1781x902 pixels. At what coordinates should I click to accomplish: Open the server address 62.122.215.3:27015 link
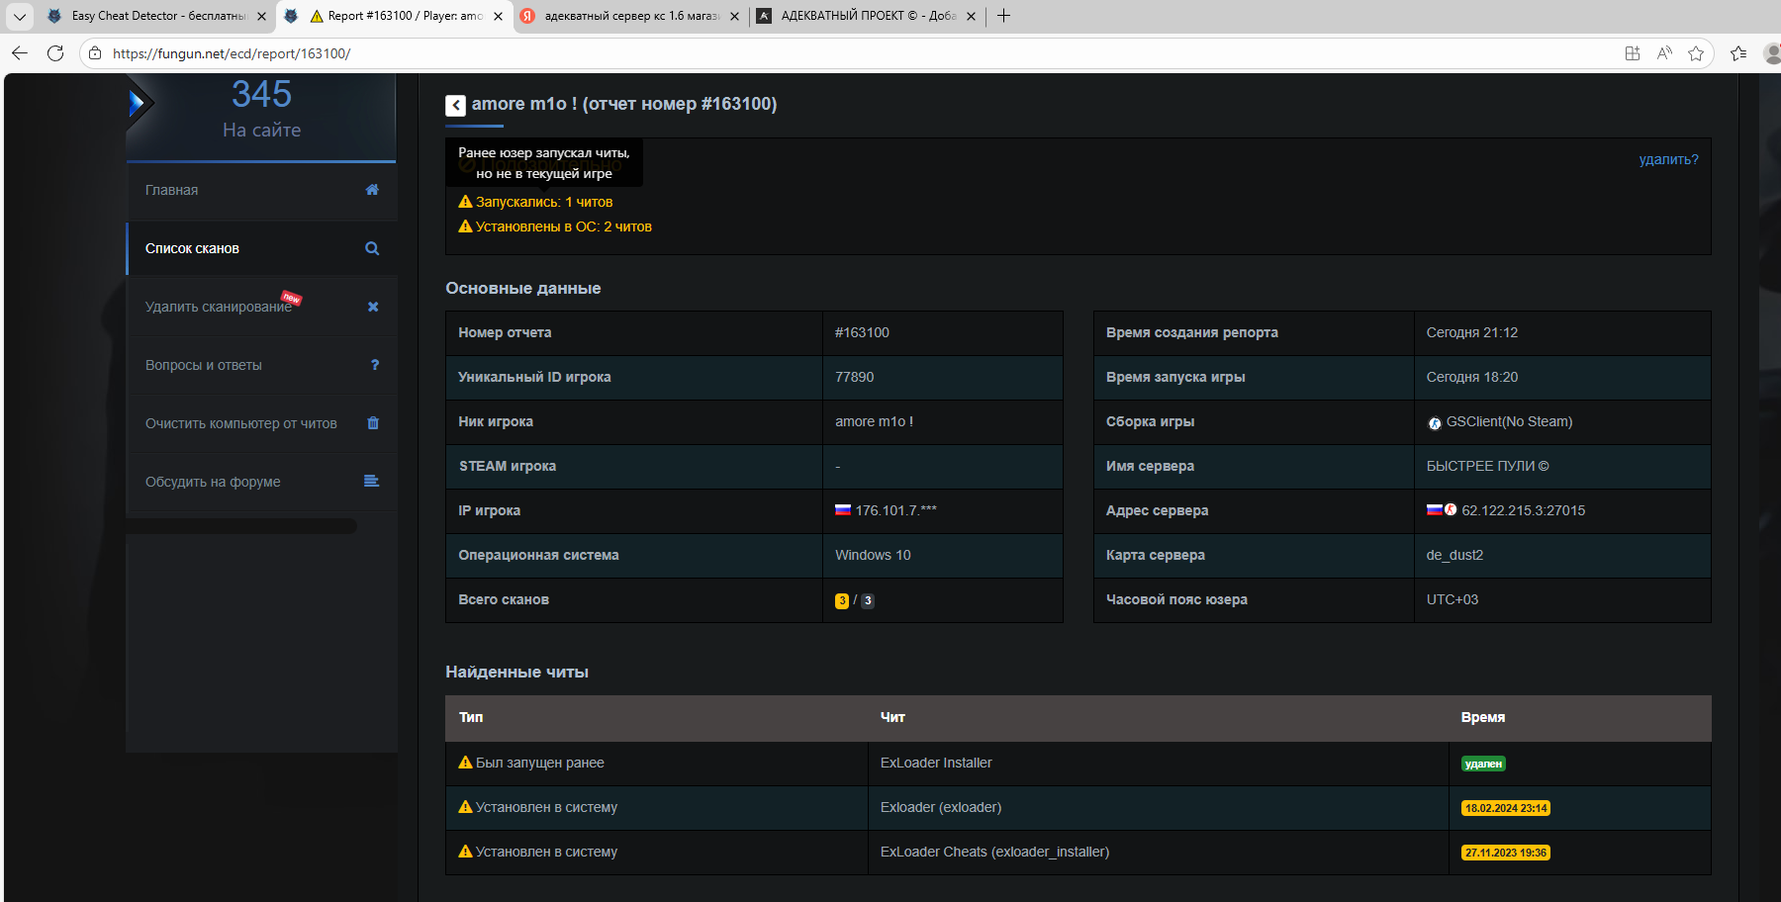point(1523,510)
